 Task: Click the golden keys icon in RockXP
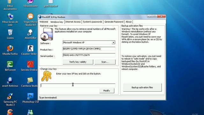click(x=46, y=76)
